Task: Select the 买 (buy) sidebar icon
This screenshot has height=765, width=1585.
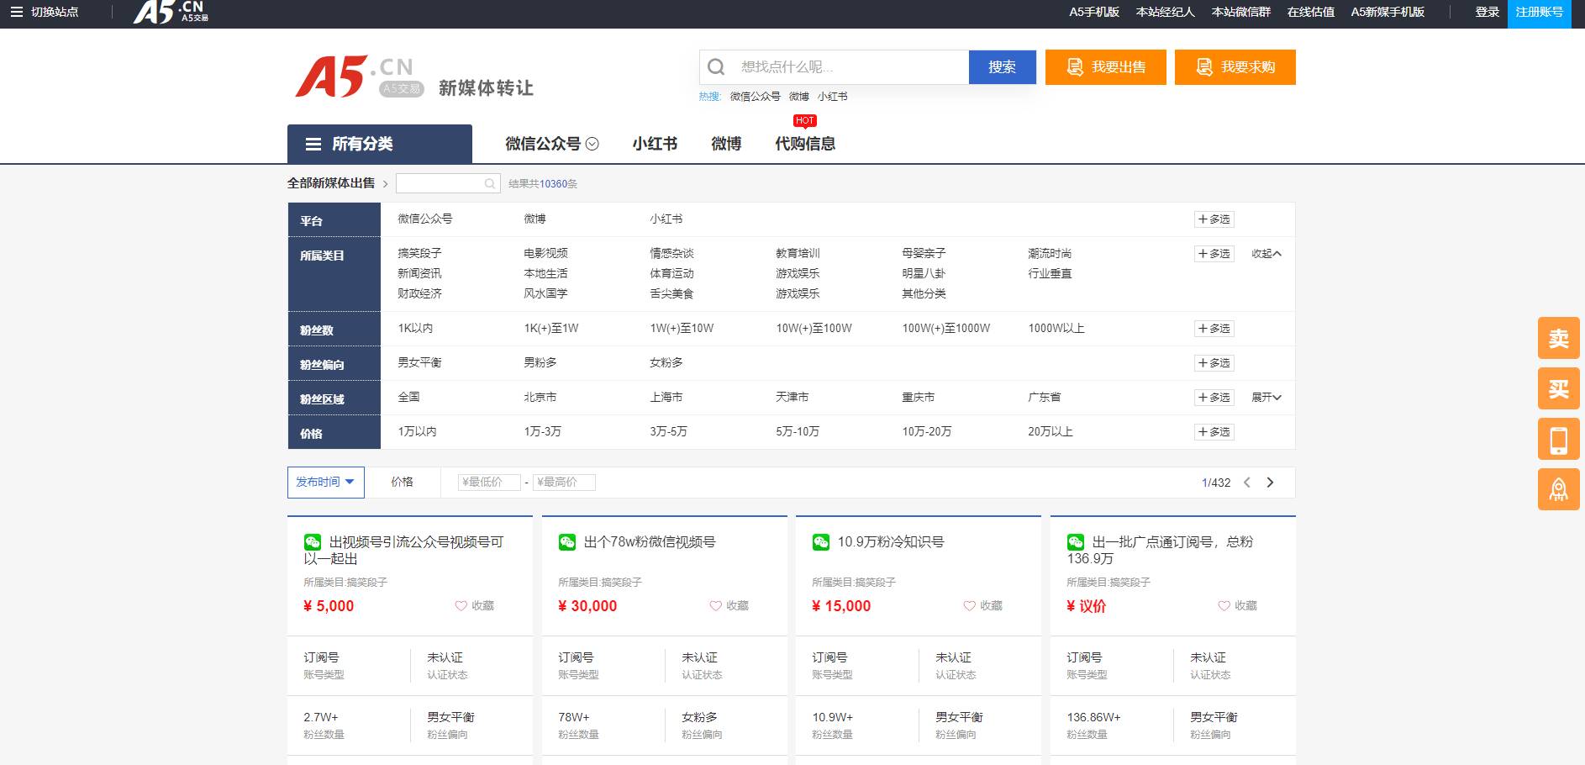Action: 1559,388
